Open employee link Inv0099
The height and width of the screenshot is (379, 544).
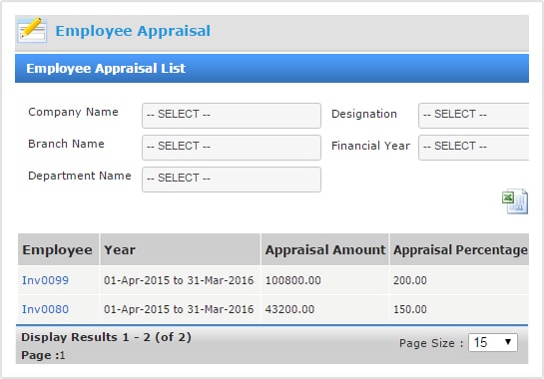(45, 280)
